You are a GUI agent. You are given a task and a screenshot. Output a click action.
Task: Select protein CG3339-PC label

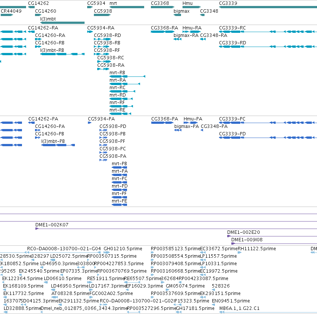[x=232, y=119]
